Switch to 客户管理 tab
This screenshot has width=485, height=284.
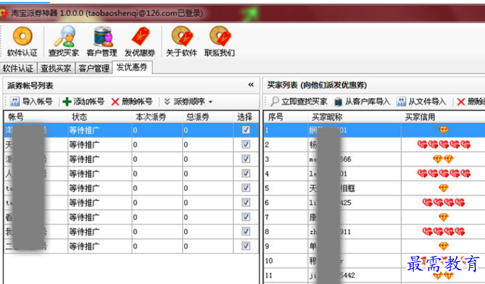94,68
